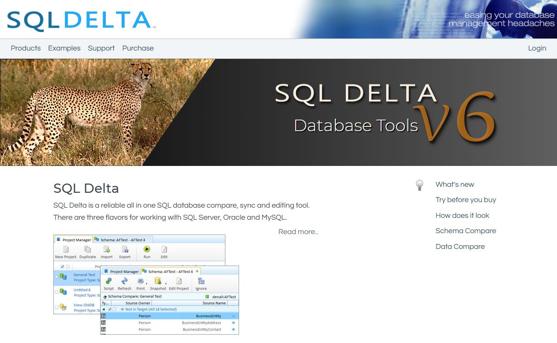The image size is (557, 343).
Task: Tick the Untitled 8 project checkbox
Action: click(x=57, y=292)
